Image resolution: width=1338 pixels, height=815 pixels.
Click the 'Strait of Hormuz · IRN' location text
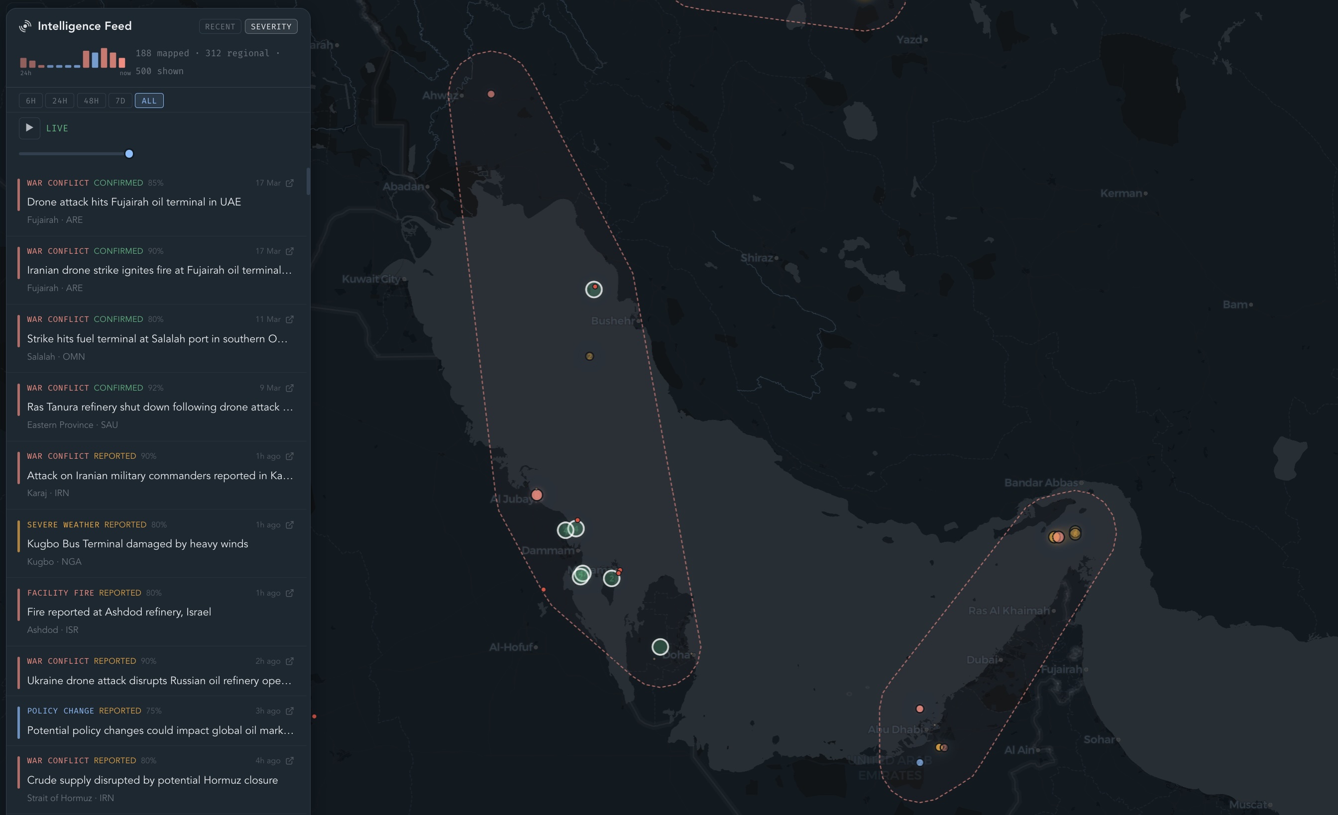[71, 798]
